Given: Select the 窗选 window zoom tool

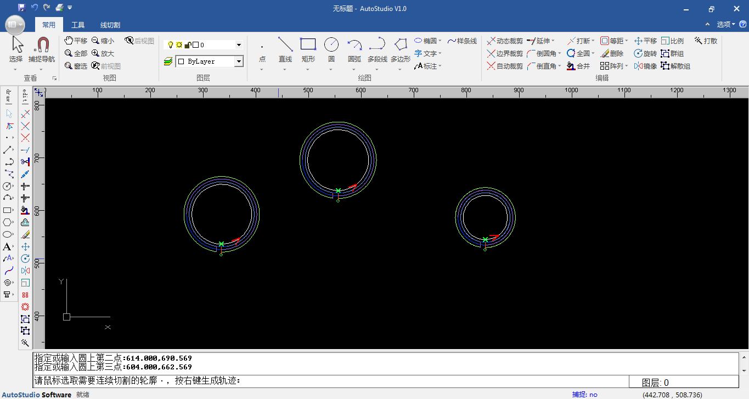Looking at the screenshot, I should [x=76, y=66].
